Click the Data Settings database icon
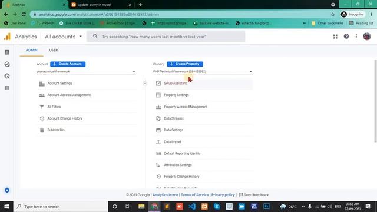This screenshot has height=212, width=377. click(158, 130)
